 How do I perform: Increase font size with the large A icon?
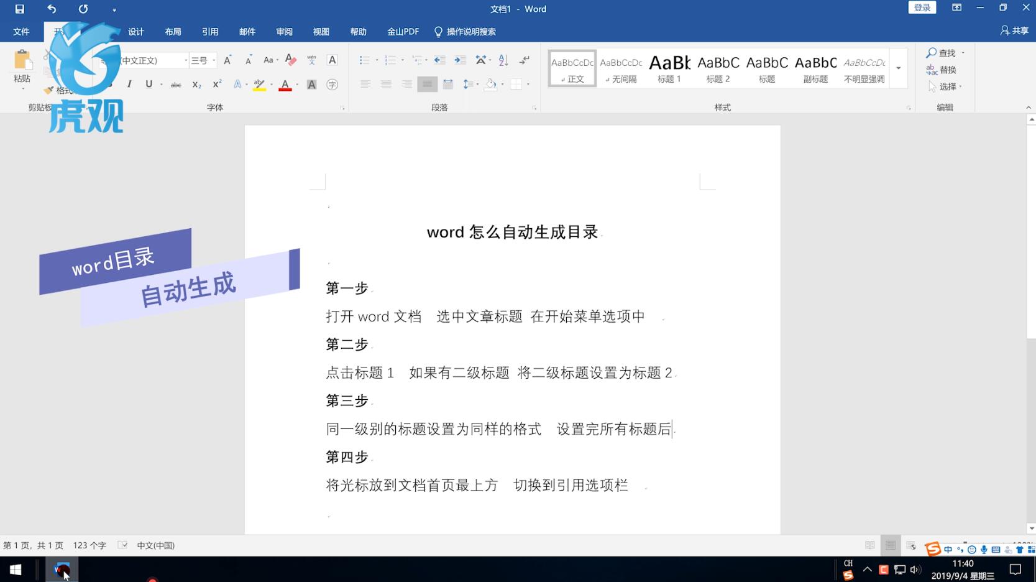click(227, 60)
